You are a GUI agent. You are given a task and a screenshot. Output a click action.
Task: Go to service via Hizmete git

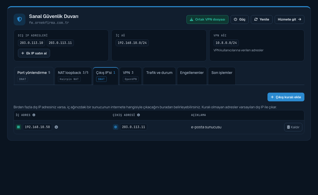point(290,19)
